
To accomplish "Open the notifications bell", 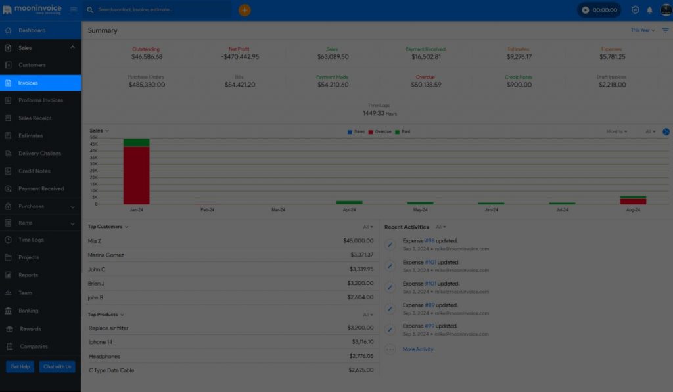I will (x=649, y=10).
